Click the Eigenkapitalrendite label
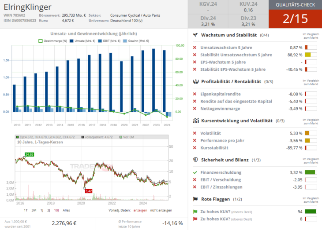Image resolution: width=322 pixels, height=230 pixels. click(221, 94)
